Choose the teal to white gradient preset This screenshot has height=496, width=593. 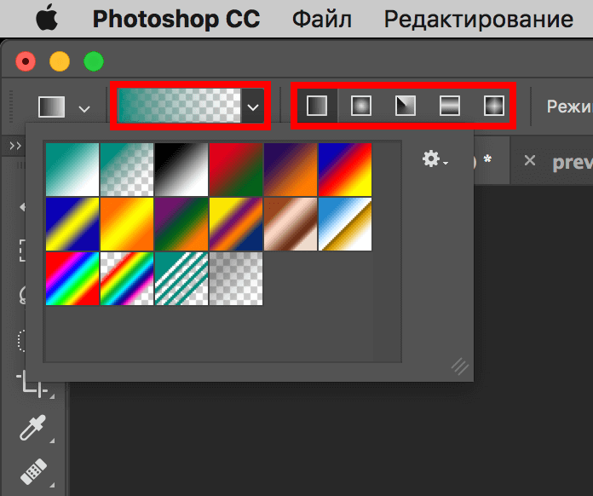[72, 170]
